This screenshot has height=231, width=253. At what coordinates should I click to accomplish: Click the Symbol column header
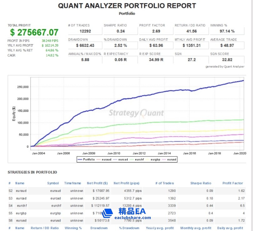(x=53, y=183)
